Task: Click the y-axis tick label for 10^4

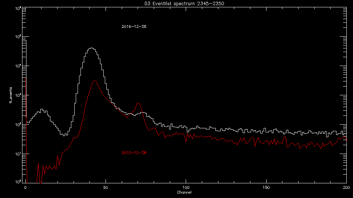Action: [18, 66]
